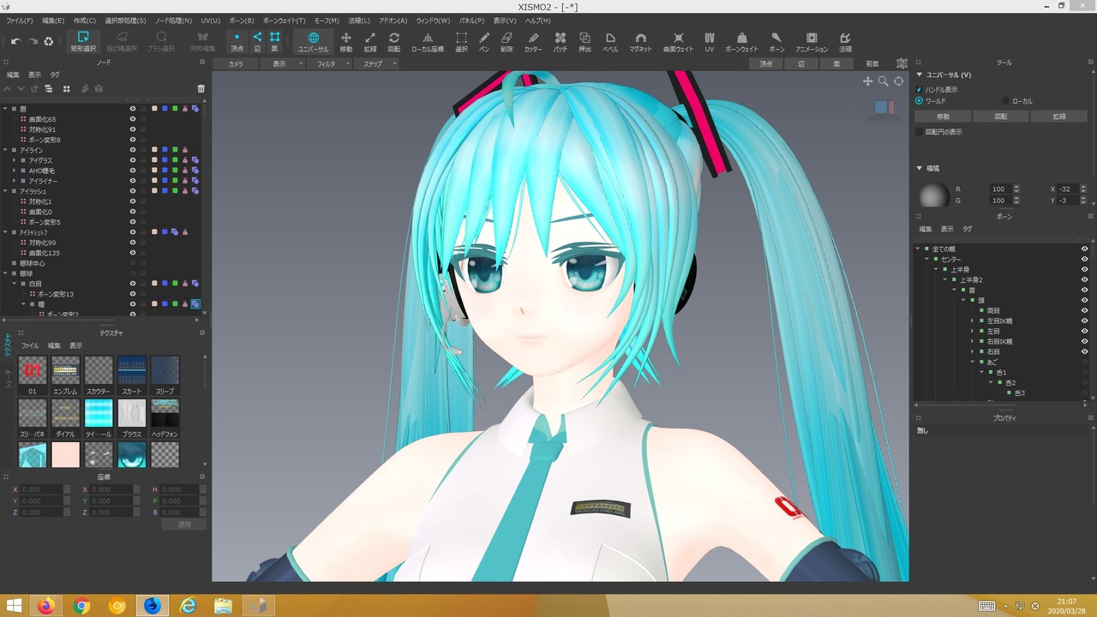The height and width of the screenshot is (617, 1097).
Task: Switch to 辺 edge mode in the toolbar
Action: (x=257, y=41)
